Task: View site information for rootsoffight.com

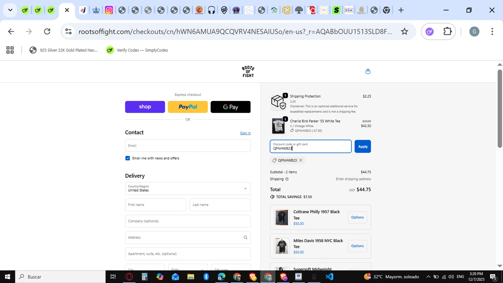Action: (x=68, y=32)
